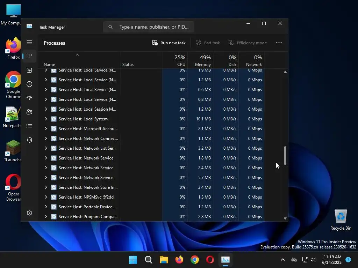Select the Firefox desktop shortcut

click(13, 48)
